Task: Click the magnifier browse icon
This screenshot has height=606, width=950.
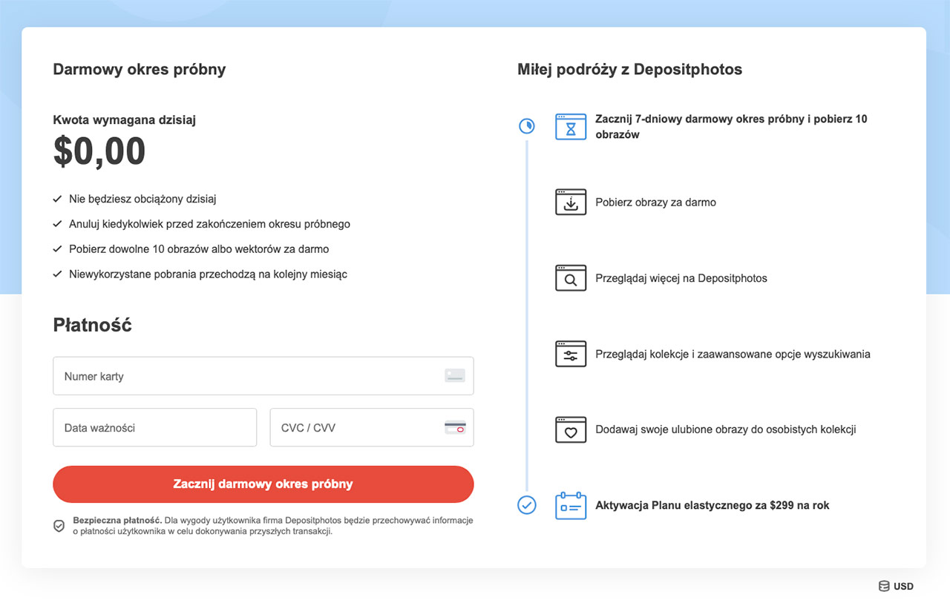Action: coord(570,278)
